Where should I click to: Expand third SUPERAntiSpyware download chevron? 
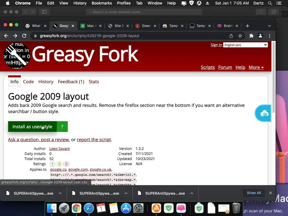pyautogui.click(x=192, y=193)
